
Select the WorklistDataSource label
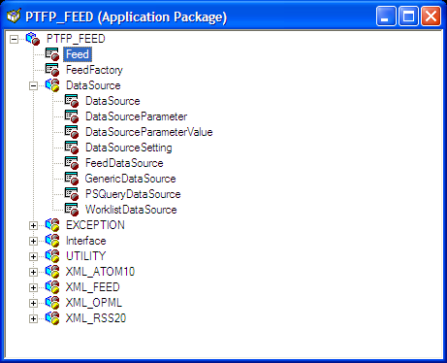131,210
